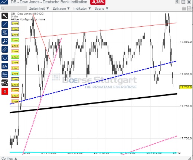Viewport: 193px width, 160px height.
Task: Click the 17.800,0 price axis label
Action: [x=186, y=74]
